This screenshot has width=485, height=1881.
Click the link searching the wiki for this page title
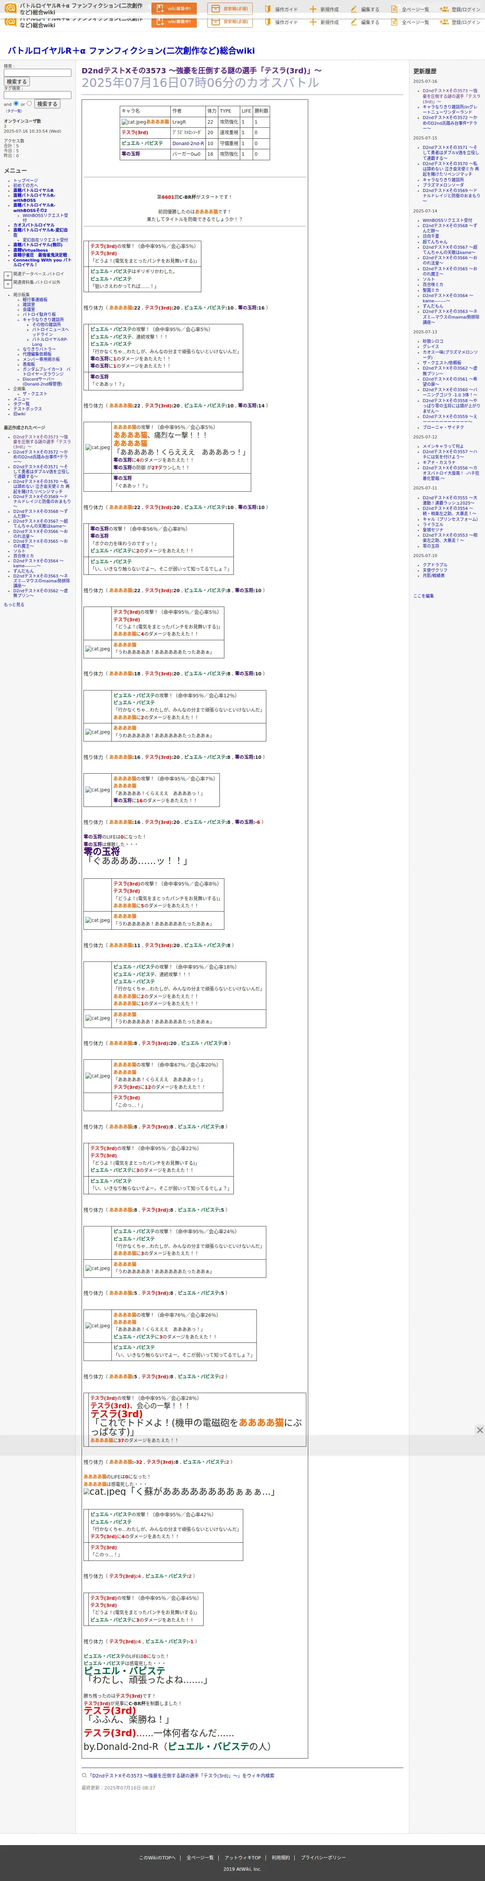[x=181, y=1776]
